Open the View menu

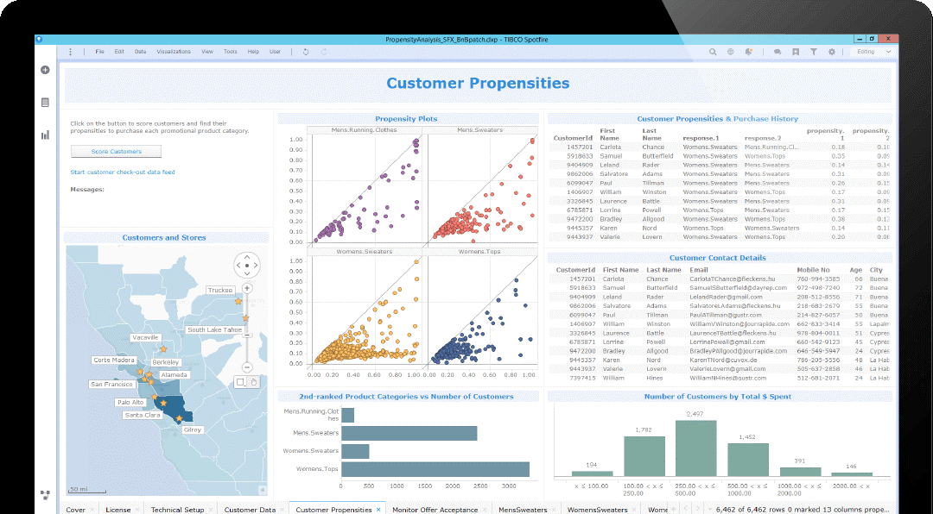207,52
